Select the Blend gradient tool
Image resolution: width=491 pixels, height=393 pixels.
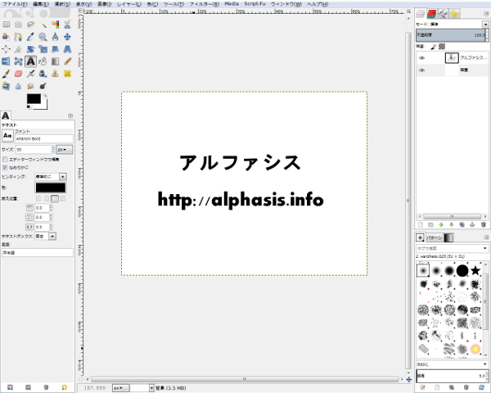click(x=55, y=61)
